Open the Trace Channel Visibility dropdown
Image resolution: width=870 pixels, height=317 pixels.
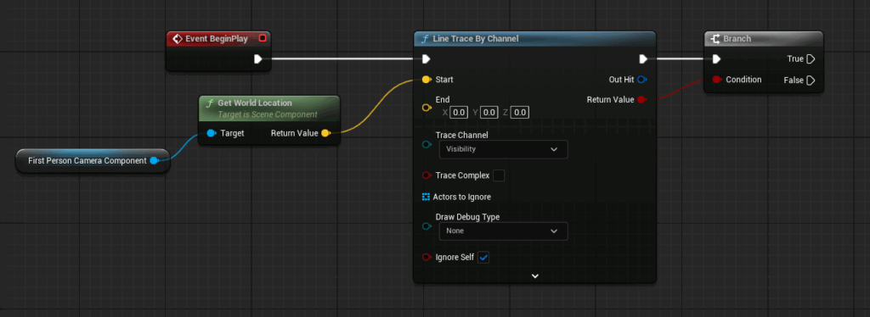(503, 149)
